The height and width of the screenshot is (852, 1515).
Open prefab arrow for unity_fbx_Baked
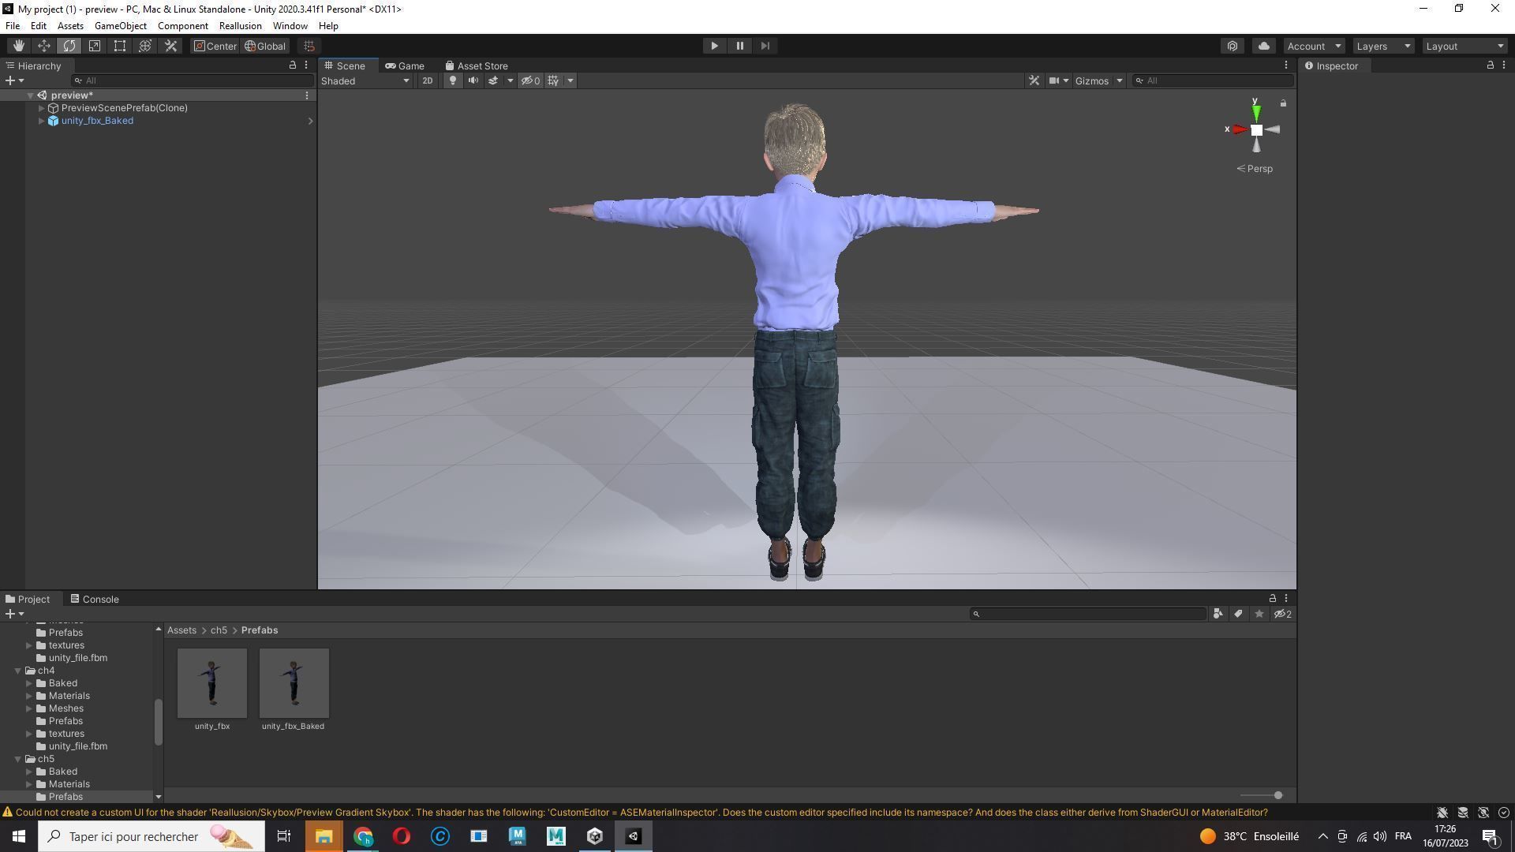(310, 121)
